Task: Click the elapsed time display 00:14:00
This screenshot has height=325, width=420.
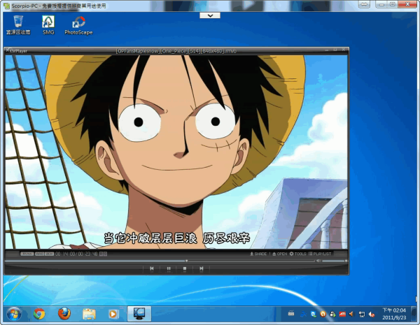Action: [x=65, y=254]
